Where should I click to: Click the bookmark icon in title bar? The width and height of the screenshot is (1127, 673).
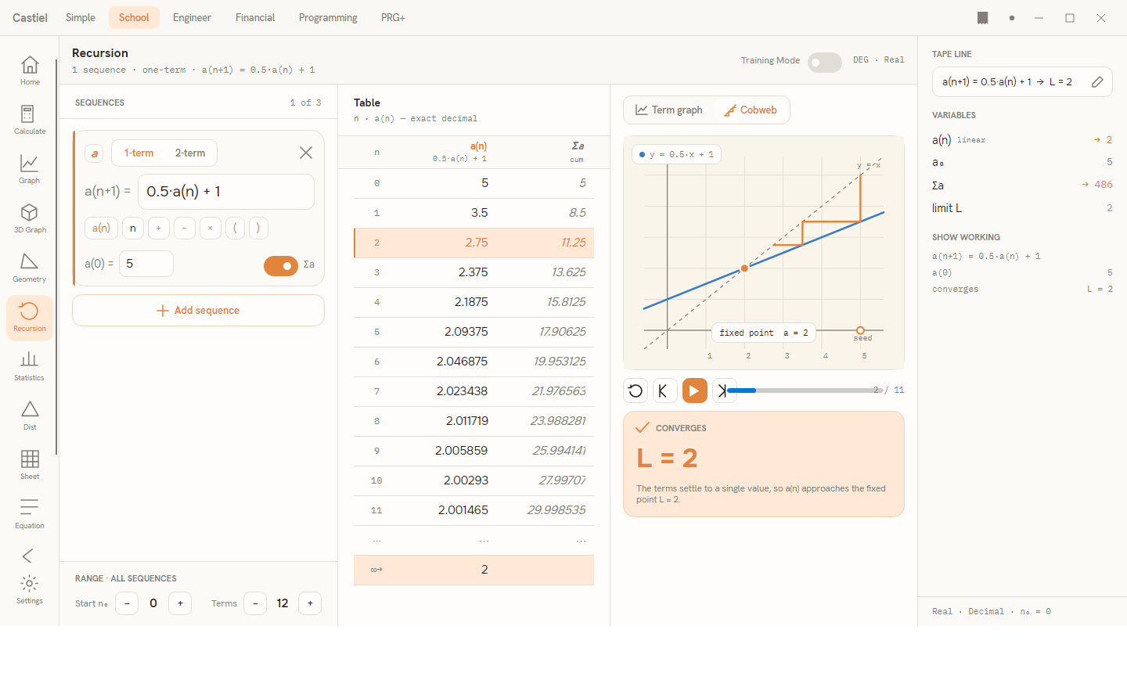pos(983,18)
